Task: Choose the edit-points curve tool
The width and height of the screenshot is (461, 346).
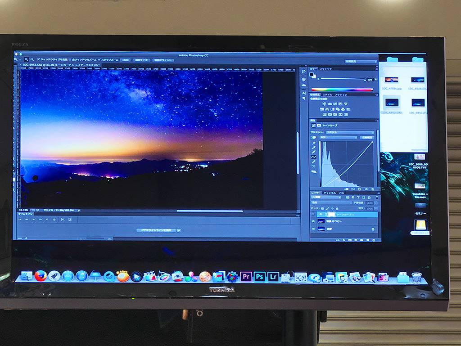Action: [314, 157]
